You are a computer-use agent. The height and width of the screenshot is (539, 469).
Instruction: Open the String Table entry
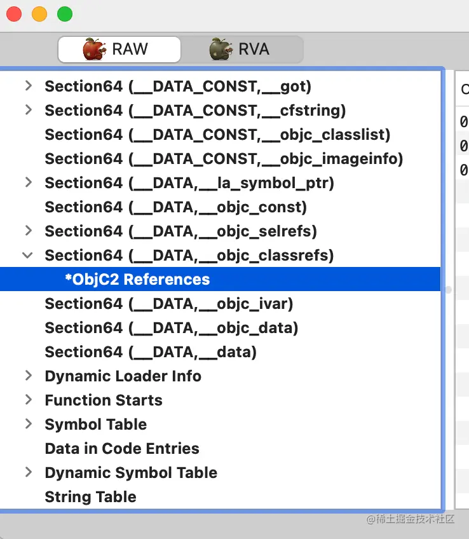pos(90,497)
